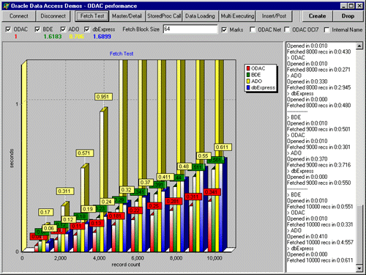Click the Fetch Block Size input field
Viewport: 366px width, 275px height.
(x=190, y=29)
